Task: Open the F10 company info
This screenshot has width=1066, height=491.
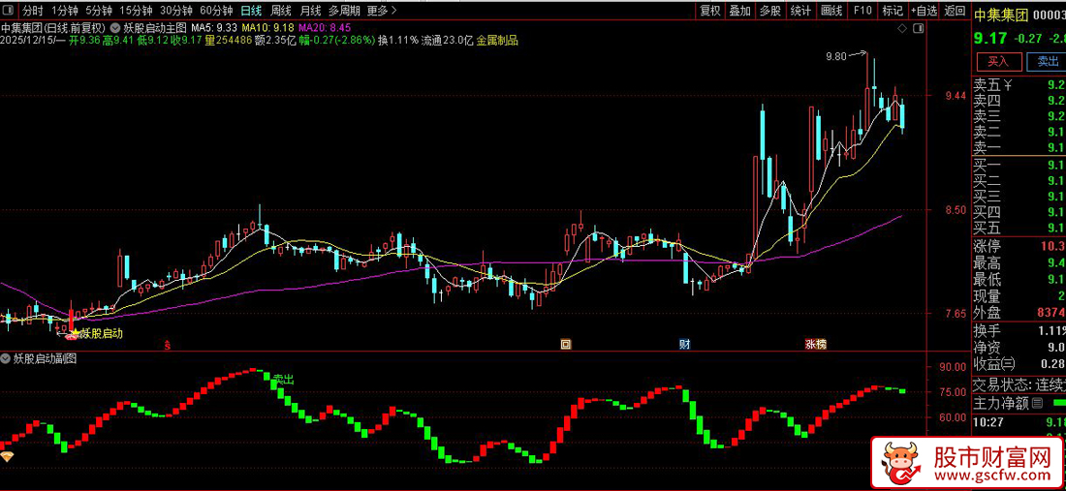Action: tap(862, 11)
